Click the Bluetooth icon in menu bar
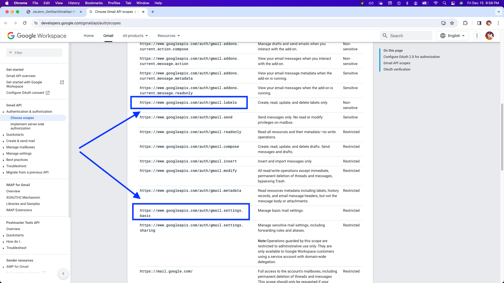 coord(407,3)
